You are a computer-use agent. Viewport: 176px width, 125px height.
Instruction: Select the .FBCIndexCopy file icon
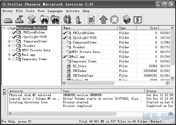coord(69,75)
